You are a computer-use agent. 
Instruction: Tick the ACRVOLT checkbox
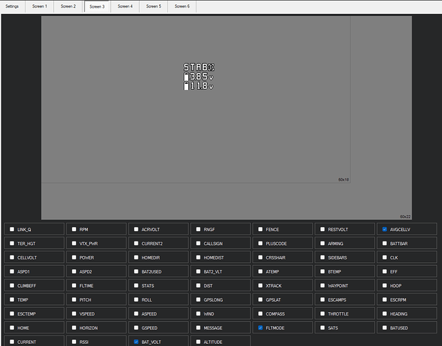coord(136,229)
